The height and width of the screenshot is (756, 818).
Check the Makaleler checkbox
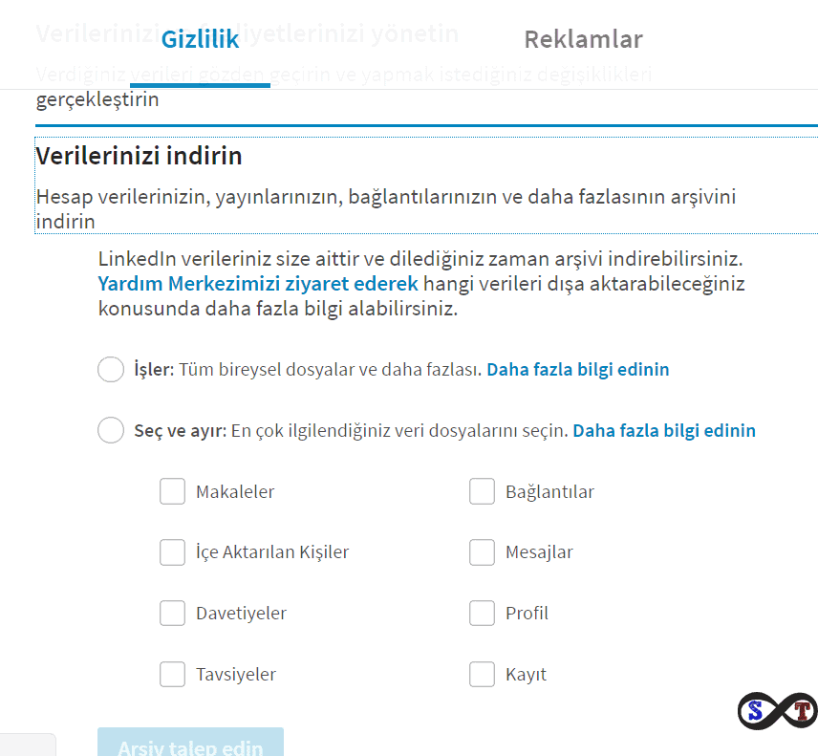click(x=172, y=491)
